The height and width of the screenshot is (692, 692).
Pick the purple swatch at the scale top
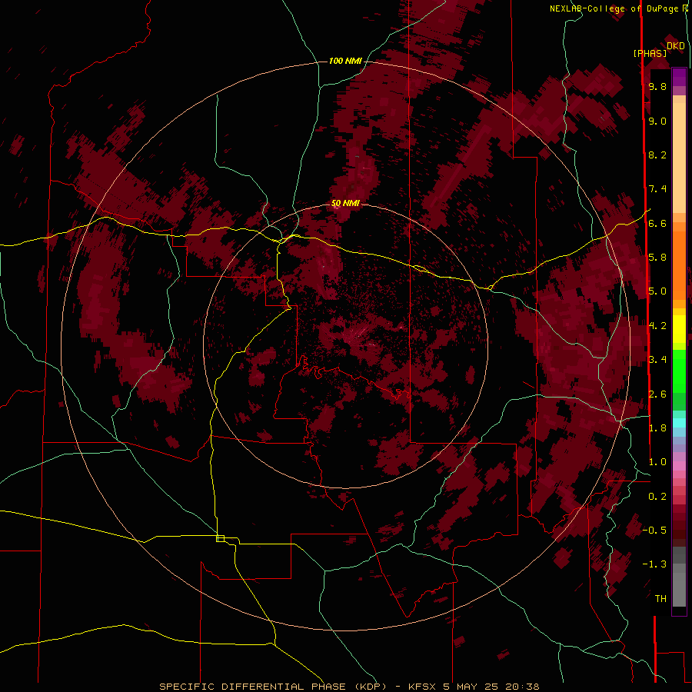(679, 77)
